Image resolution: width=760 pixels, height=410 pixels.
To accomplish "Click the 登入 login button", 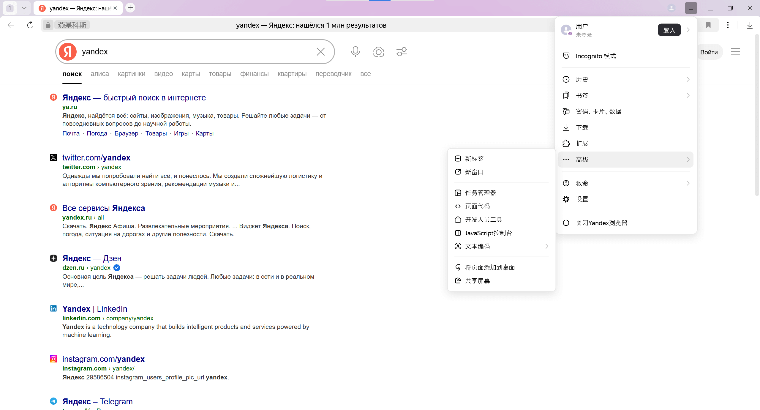I will tap(669, 30).
